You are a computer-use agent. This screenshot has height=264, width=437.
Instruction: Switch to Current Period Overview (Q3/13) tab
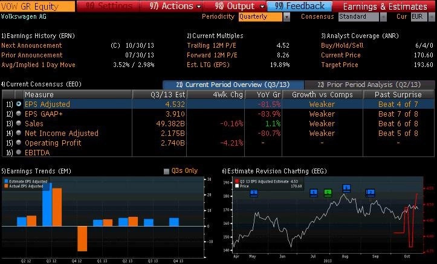pyautogui.click(x=233, y=85)
